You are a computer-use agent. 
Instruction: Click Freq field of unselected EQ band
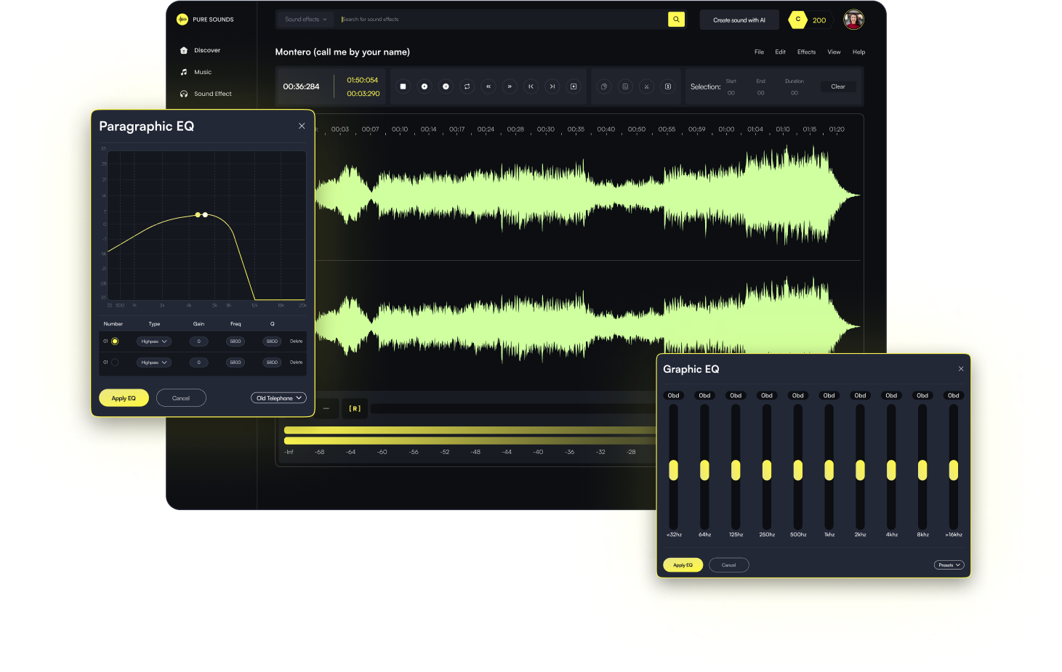(235, 363)
